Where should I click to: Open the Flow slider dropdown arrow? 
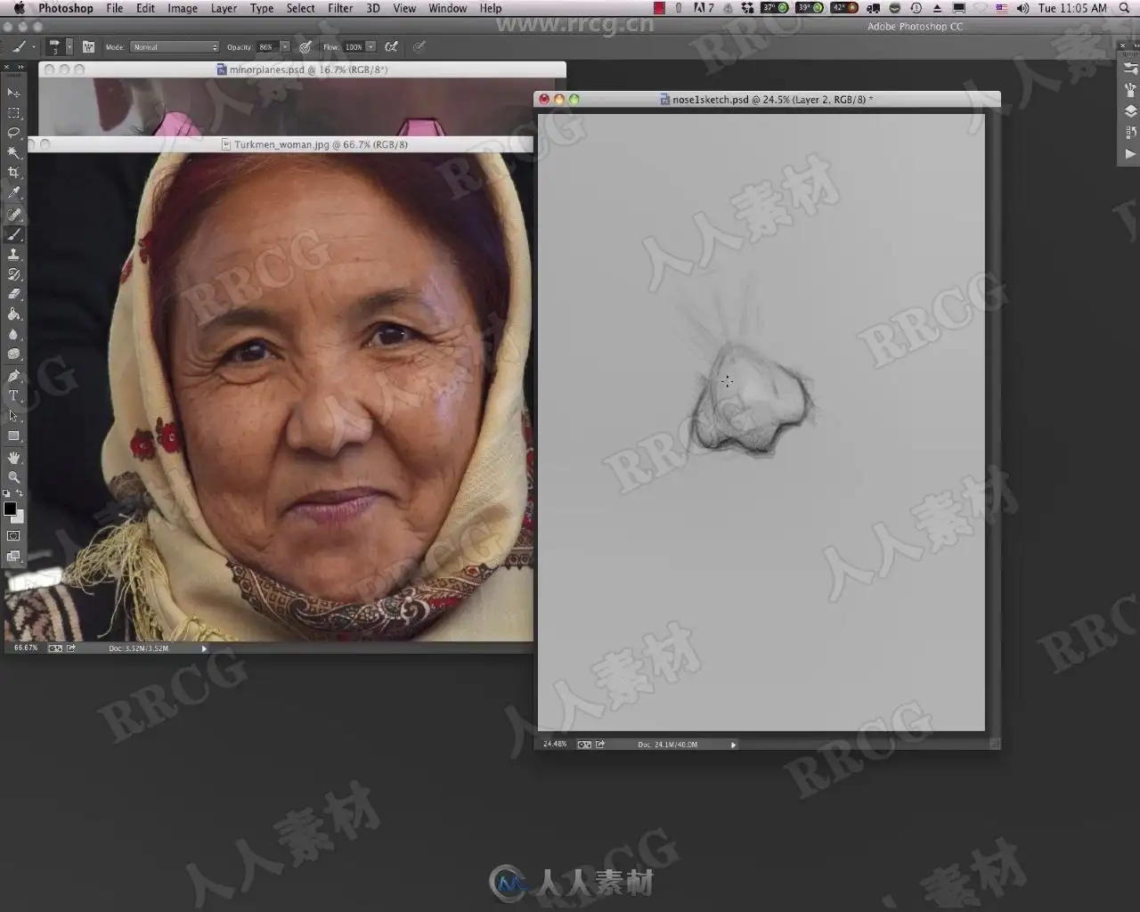tap(370, 47)
